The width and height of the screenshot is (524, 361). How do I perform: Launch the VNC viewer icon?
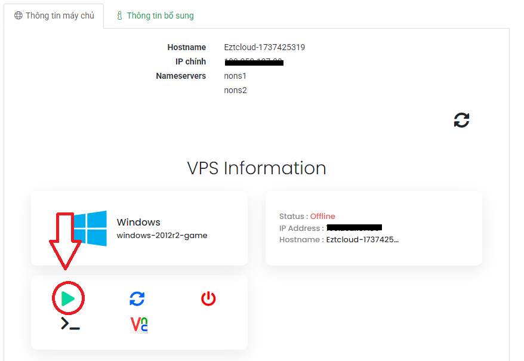coord(139,325)
